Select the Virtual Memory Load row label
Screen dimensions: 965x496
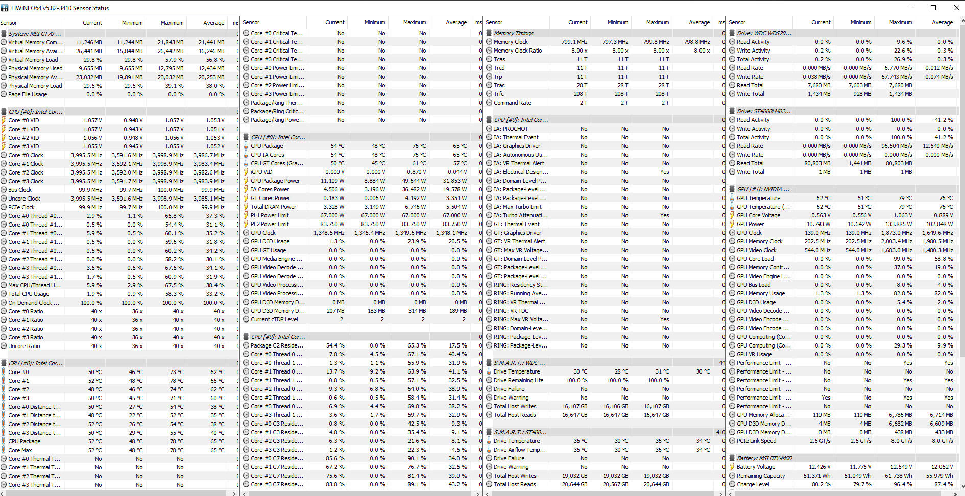(33, 60)
